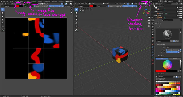Select Clone tool in the 3D viewport toolbar

pos(76,20)
